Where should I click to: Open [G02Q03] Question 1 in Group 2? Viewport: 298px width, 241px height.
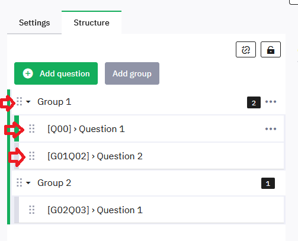click(95, 210)
